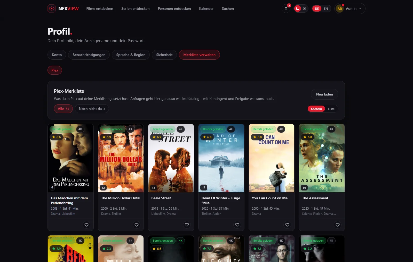Switch to dark mode moon icon

pyautogui.click(x=298, y=9)
